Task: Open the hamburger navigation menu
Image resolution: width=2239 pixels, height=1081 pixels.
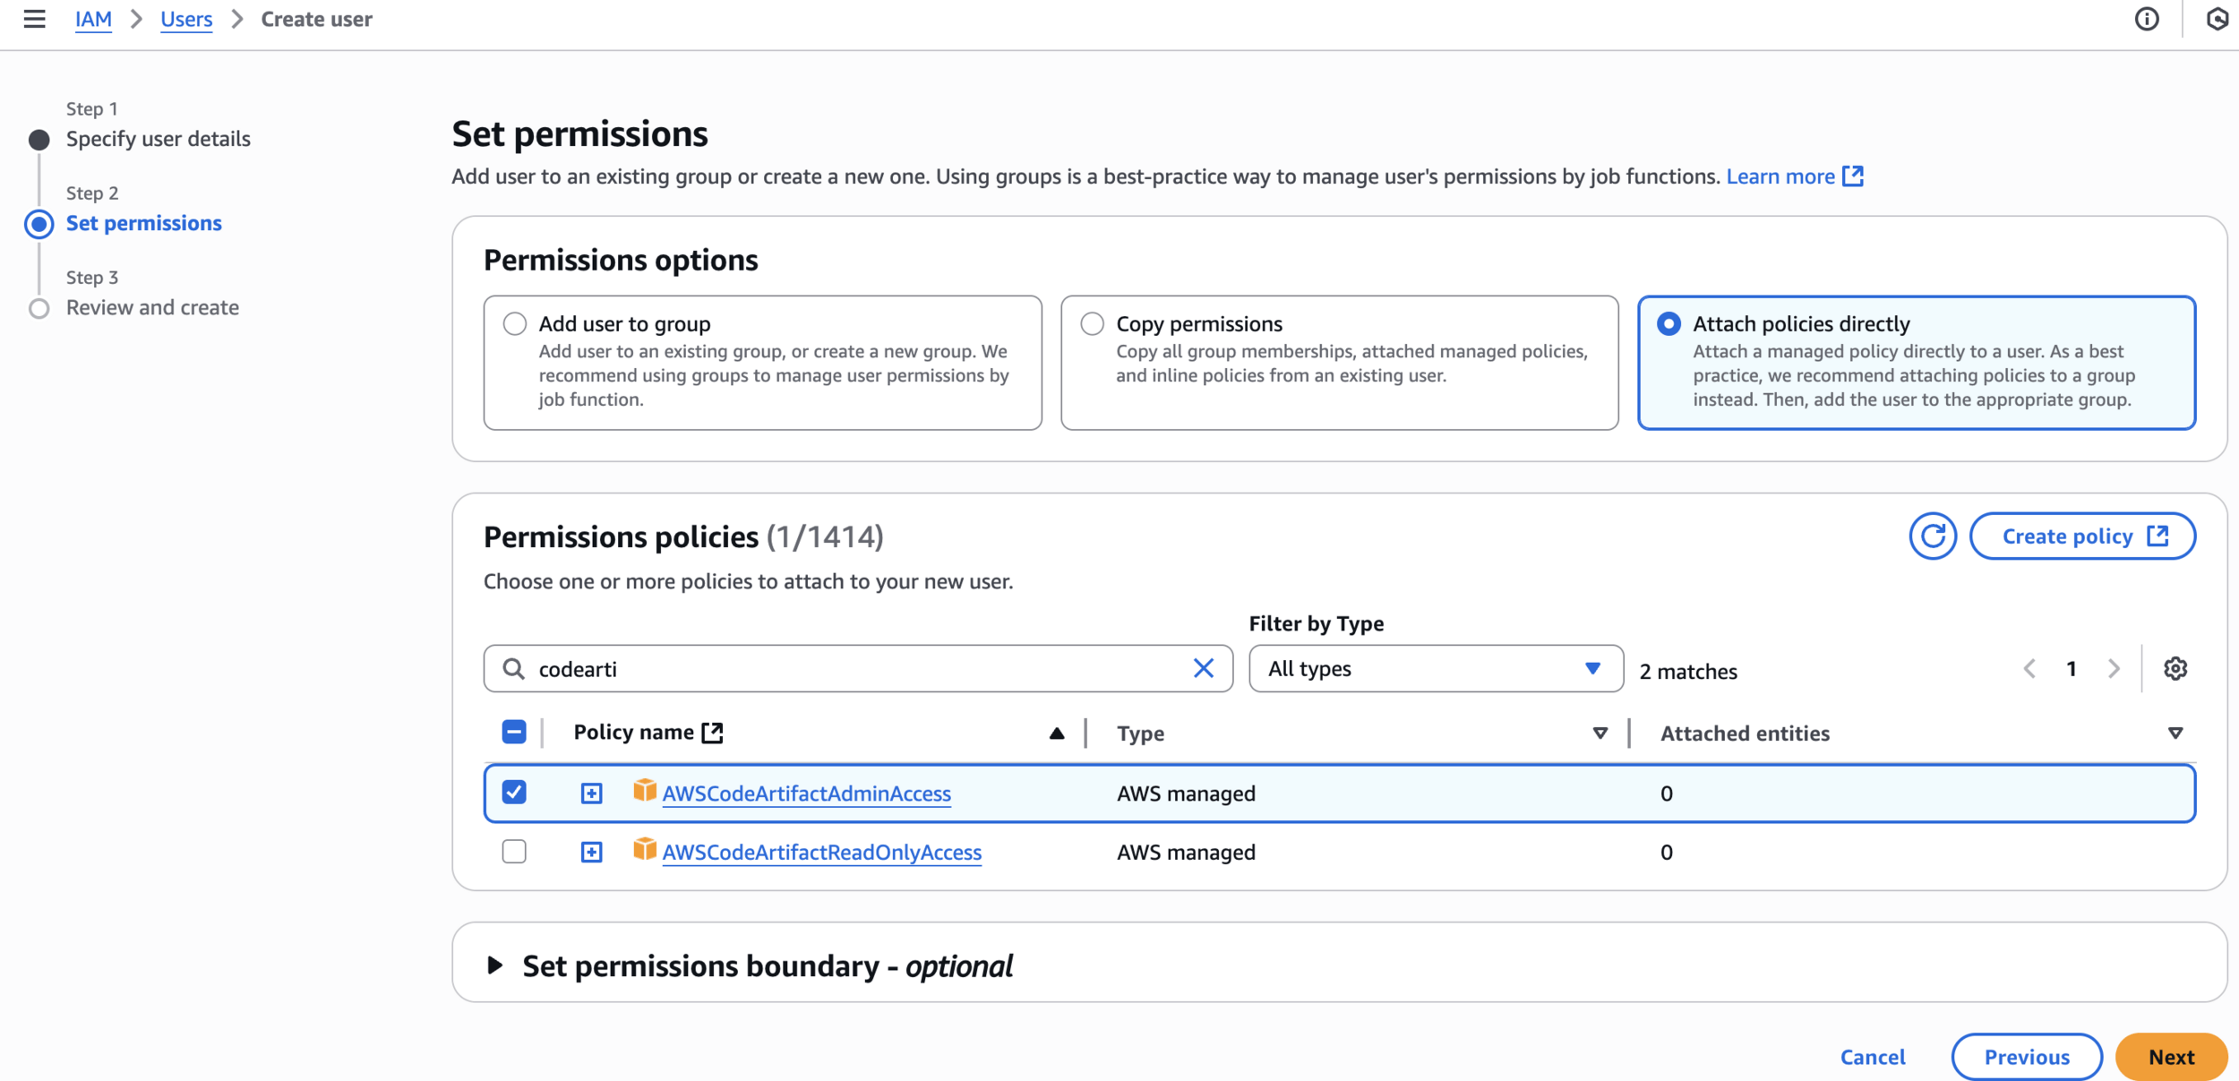Action: pos(34,19)
